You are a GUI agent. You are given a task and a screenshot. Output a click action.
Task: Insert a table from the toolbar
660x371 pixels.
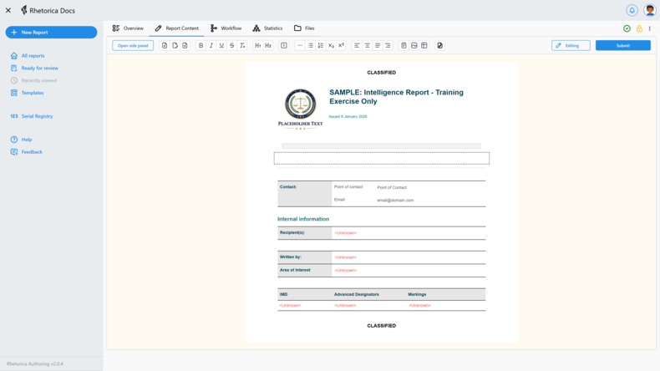[424, 45]
